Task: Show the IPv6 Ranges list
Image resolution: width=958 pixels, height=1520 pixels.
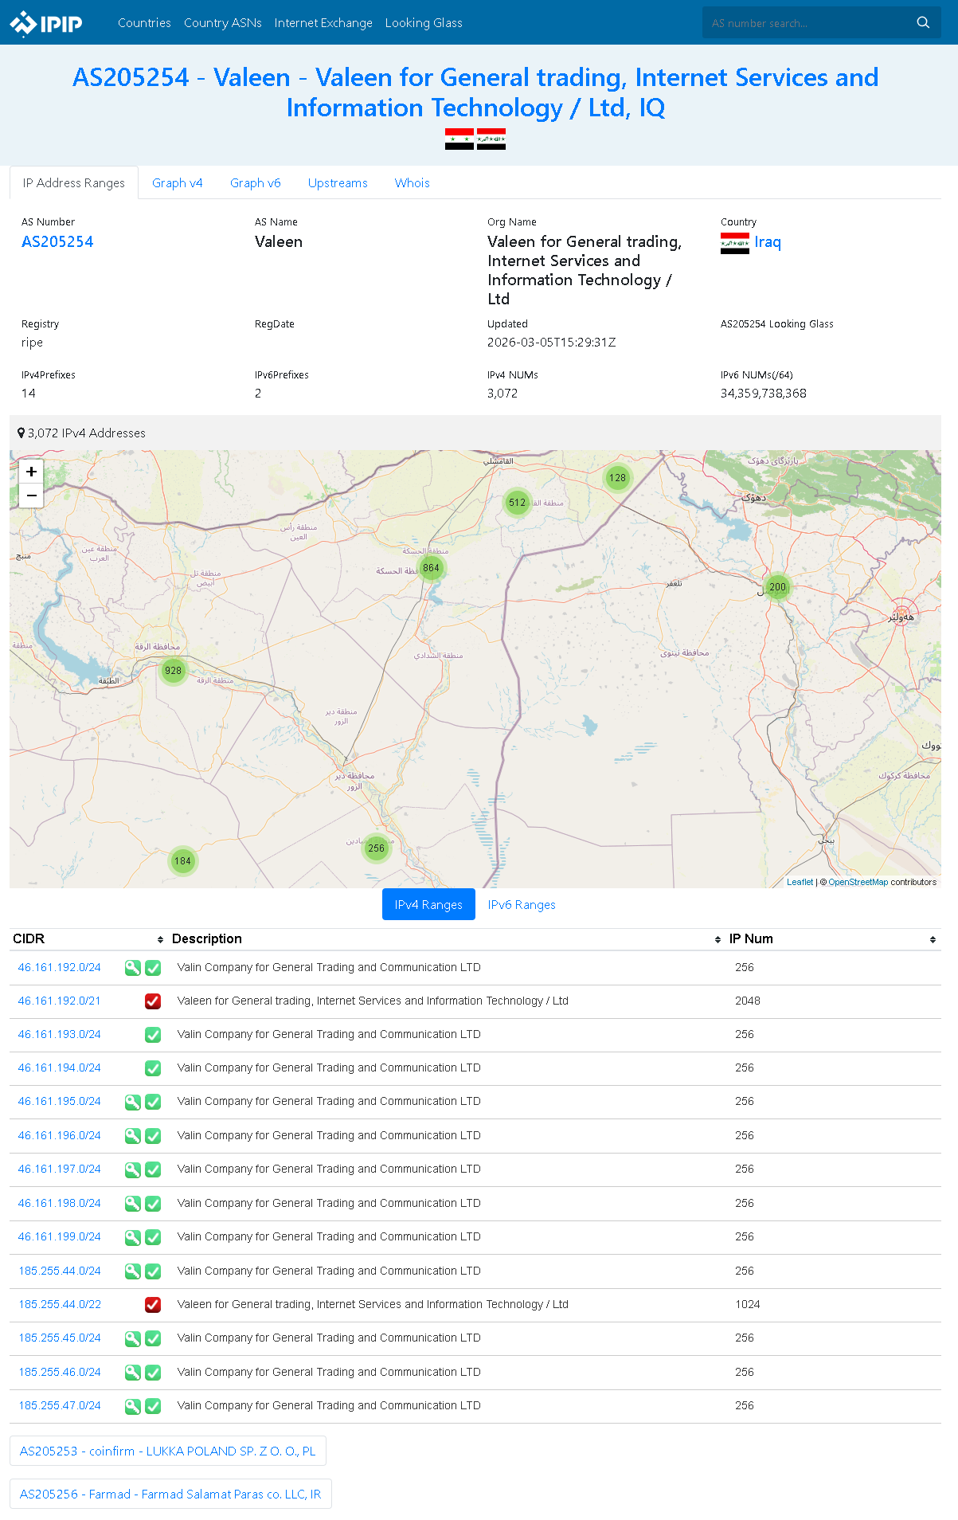Action: point(522,905)
